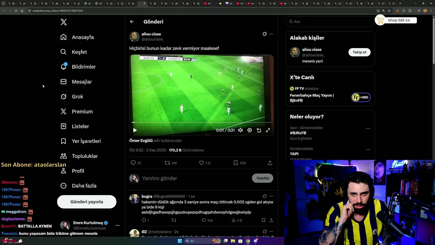Open Yer İşaretleri bookmarks

pos(81,141)
